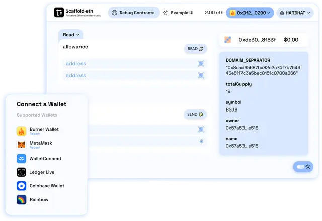Click the Connect a Wallet heading

pyautogui.click(x=41, y=104)
